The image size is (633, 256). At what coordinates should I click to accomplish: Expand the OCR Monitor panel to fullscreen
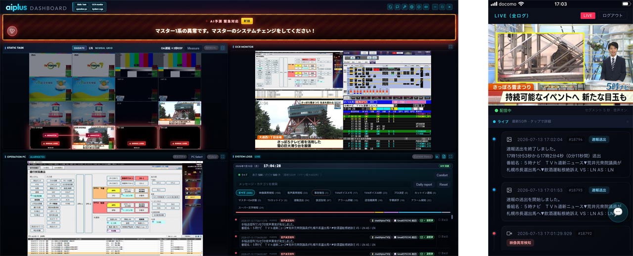(x=451, y=47)
